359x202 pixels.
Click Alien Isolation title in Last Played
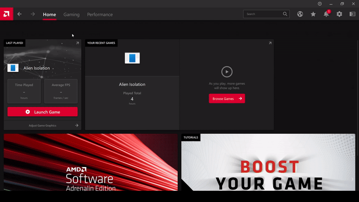(37, 68)
